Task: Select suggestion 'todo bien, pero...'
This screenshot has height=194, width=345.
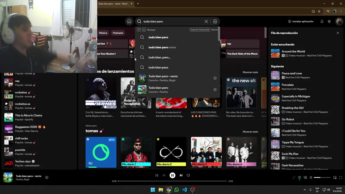Action: (178, 57)
